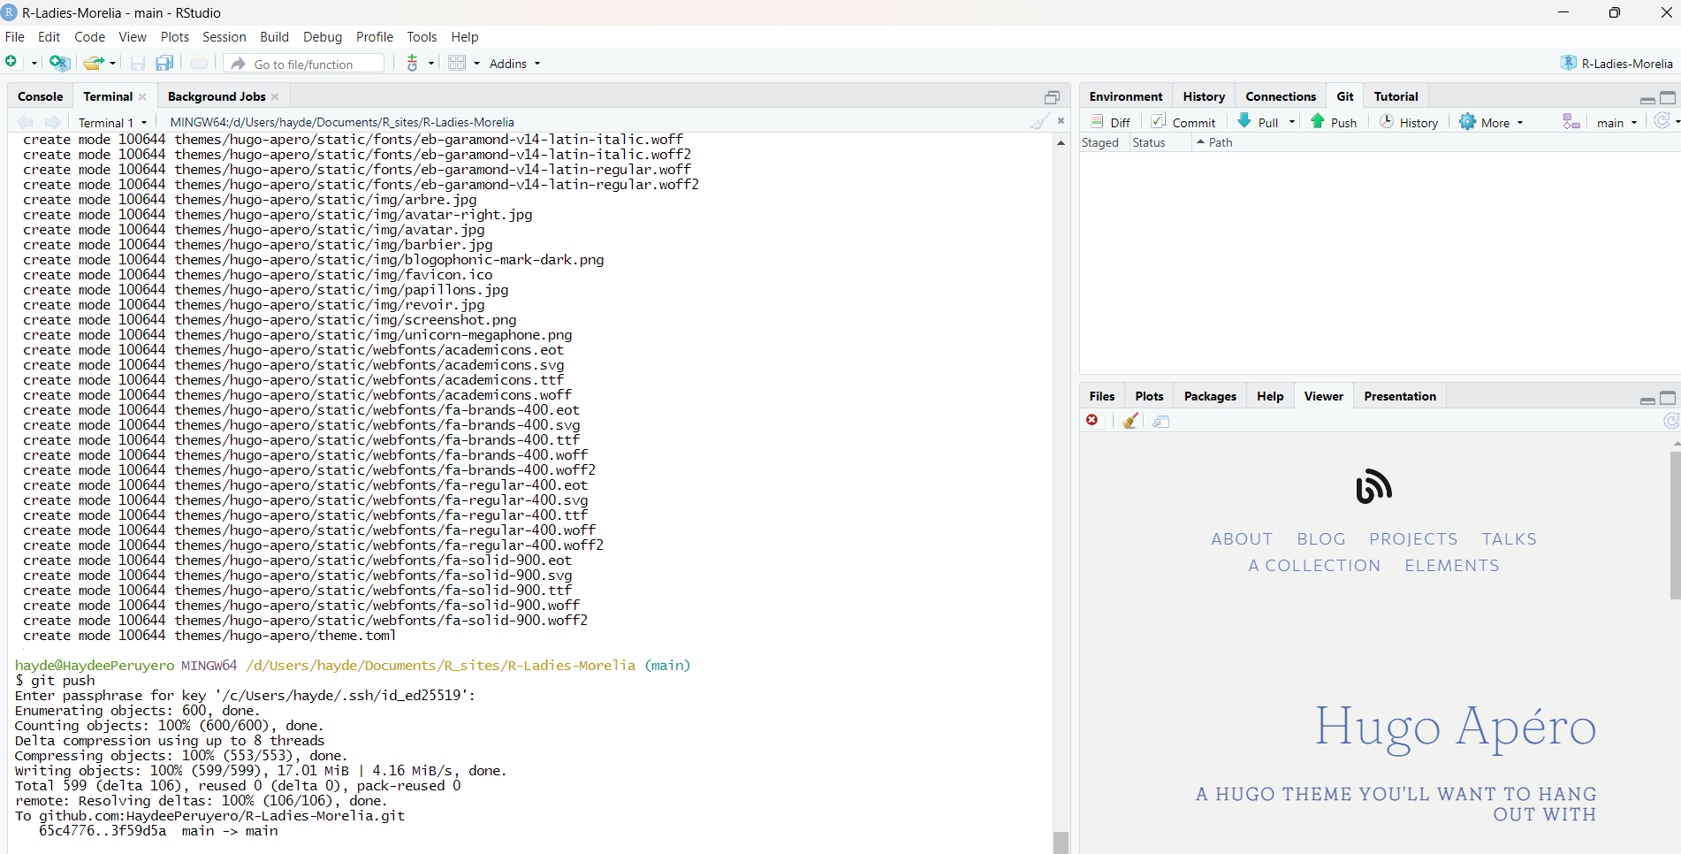Close the Background Jobs tab
The height and width of the screenshot is (854, 1681).
click(275, 97)
